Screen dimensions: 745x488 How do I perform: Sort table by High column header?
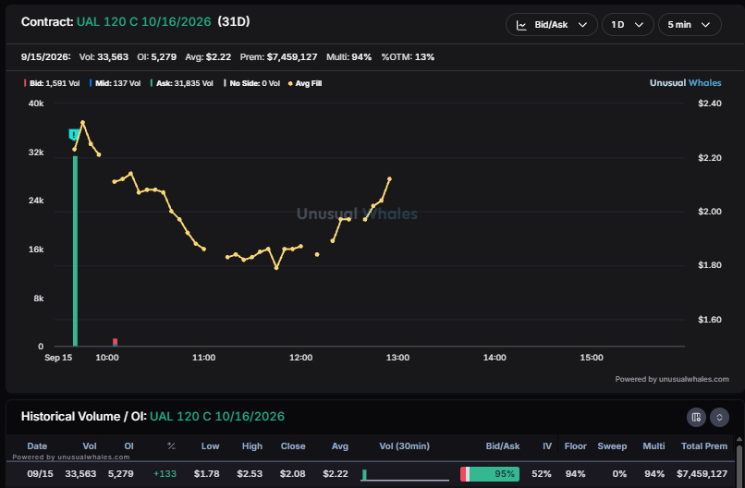[251, 445]
